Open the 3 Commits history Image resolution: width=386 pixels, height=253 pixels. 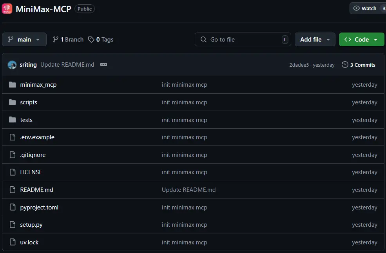click(x=359, y=65)
